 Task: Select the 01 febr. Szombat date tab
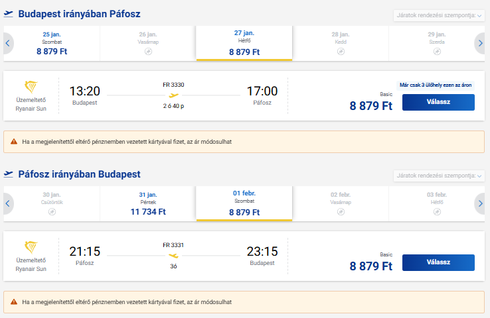[x=244, y=203]
